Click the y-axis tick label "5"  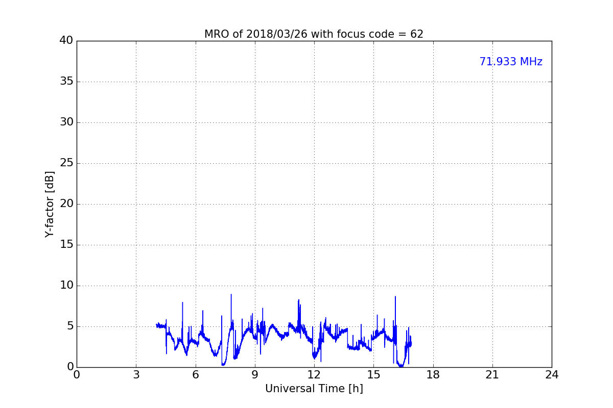pyautogui.click(x=70, y=326)
